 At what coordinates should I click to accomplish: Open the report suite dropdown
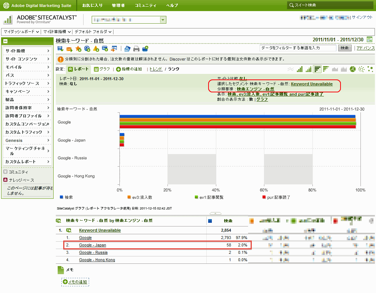tap(163, 20)
